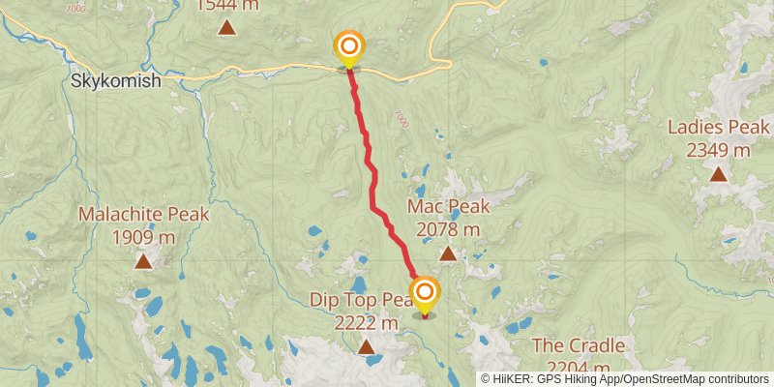Click the hairpin bend on the yellow highway
The width and height of the screenshot is (774, 387).
[x=447, y=64]
